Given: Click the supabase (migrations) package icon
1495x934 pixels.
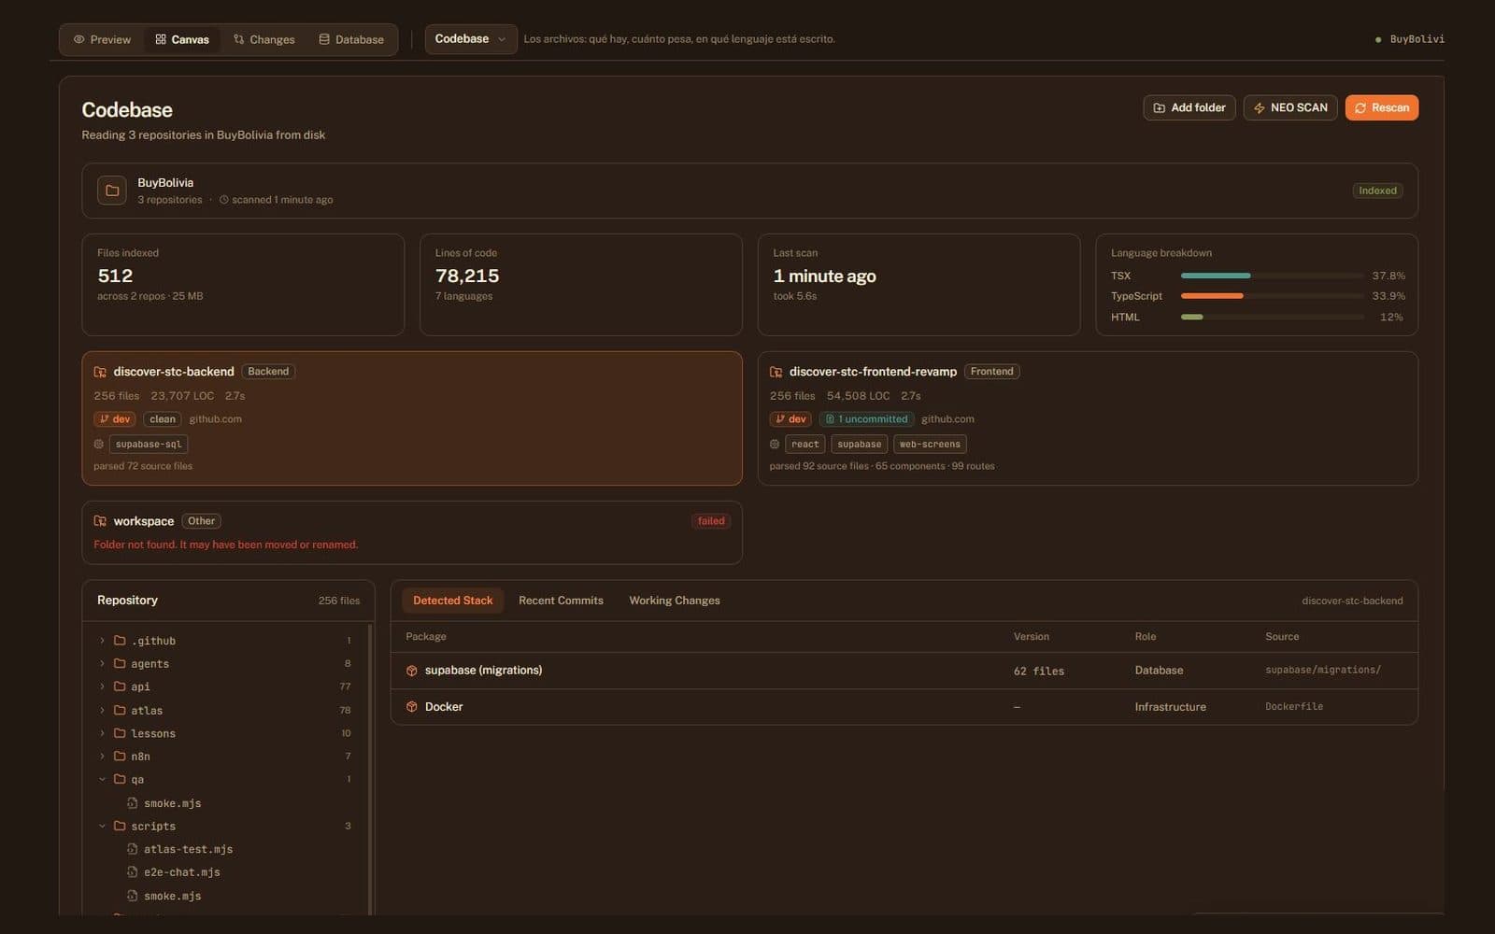Looking at the screenshot, I should 411,671.
